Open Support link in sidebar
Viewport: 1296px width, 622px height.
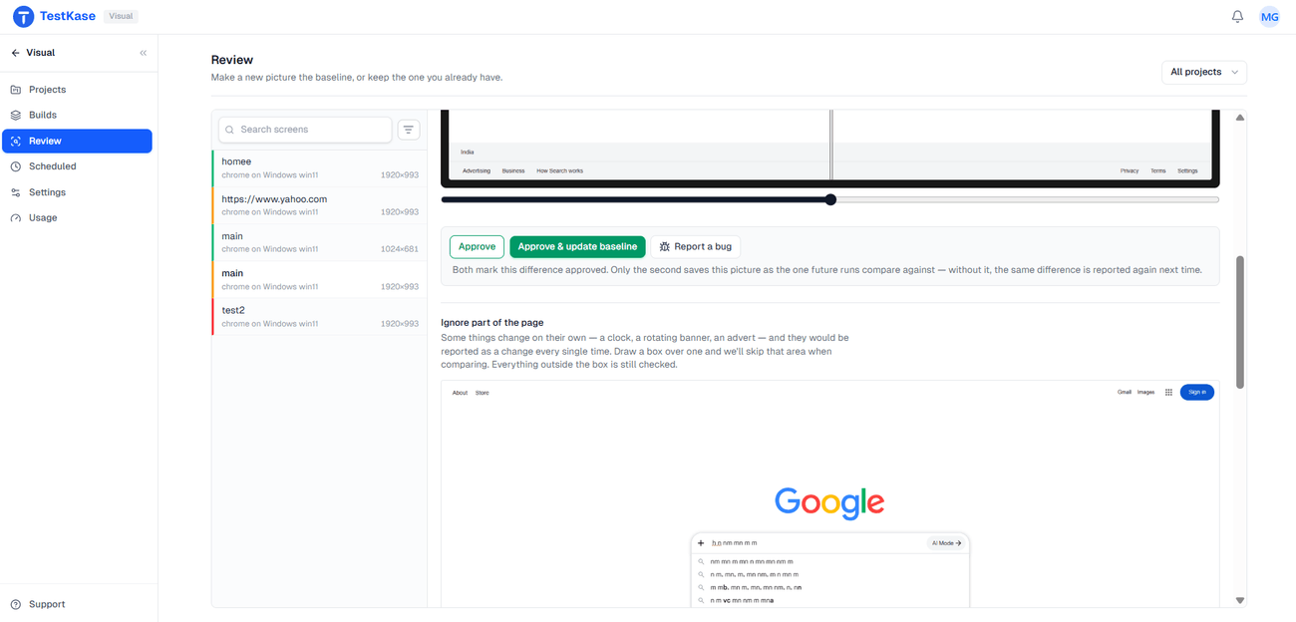(x=77, y=604)
